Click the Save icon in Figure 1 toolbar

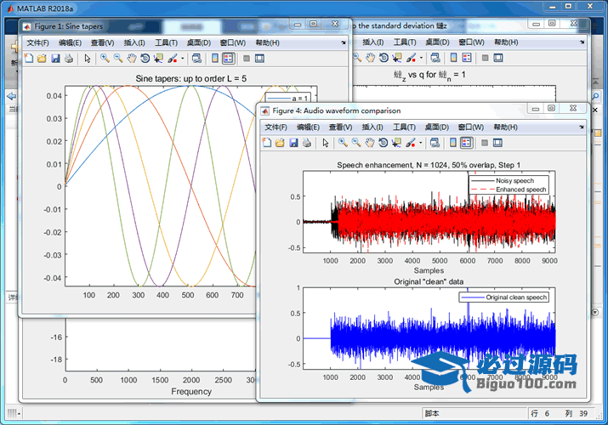(x=55, y=59)
